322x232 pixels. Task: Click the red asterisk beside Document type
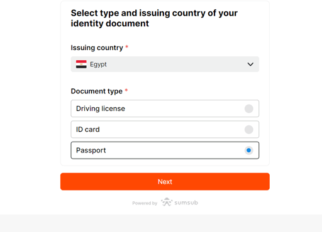pyautogui.click(x=126, y=90)
